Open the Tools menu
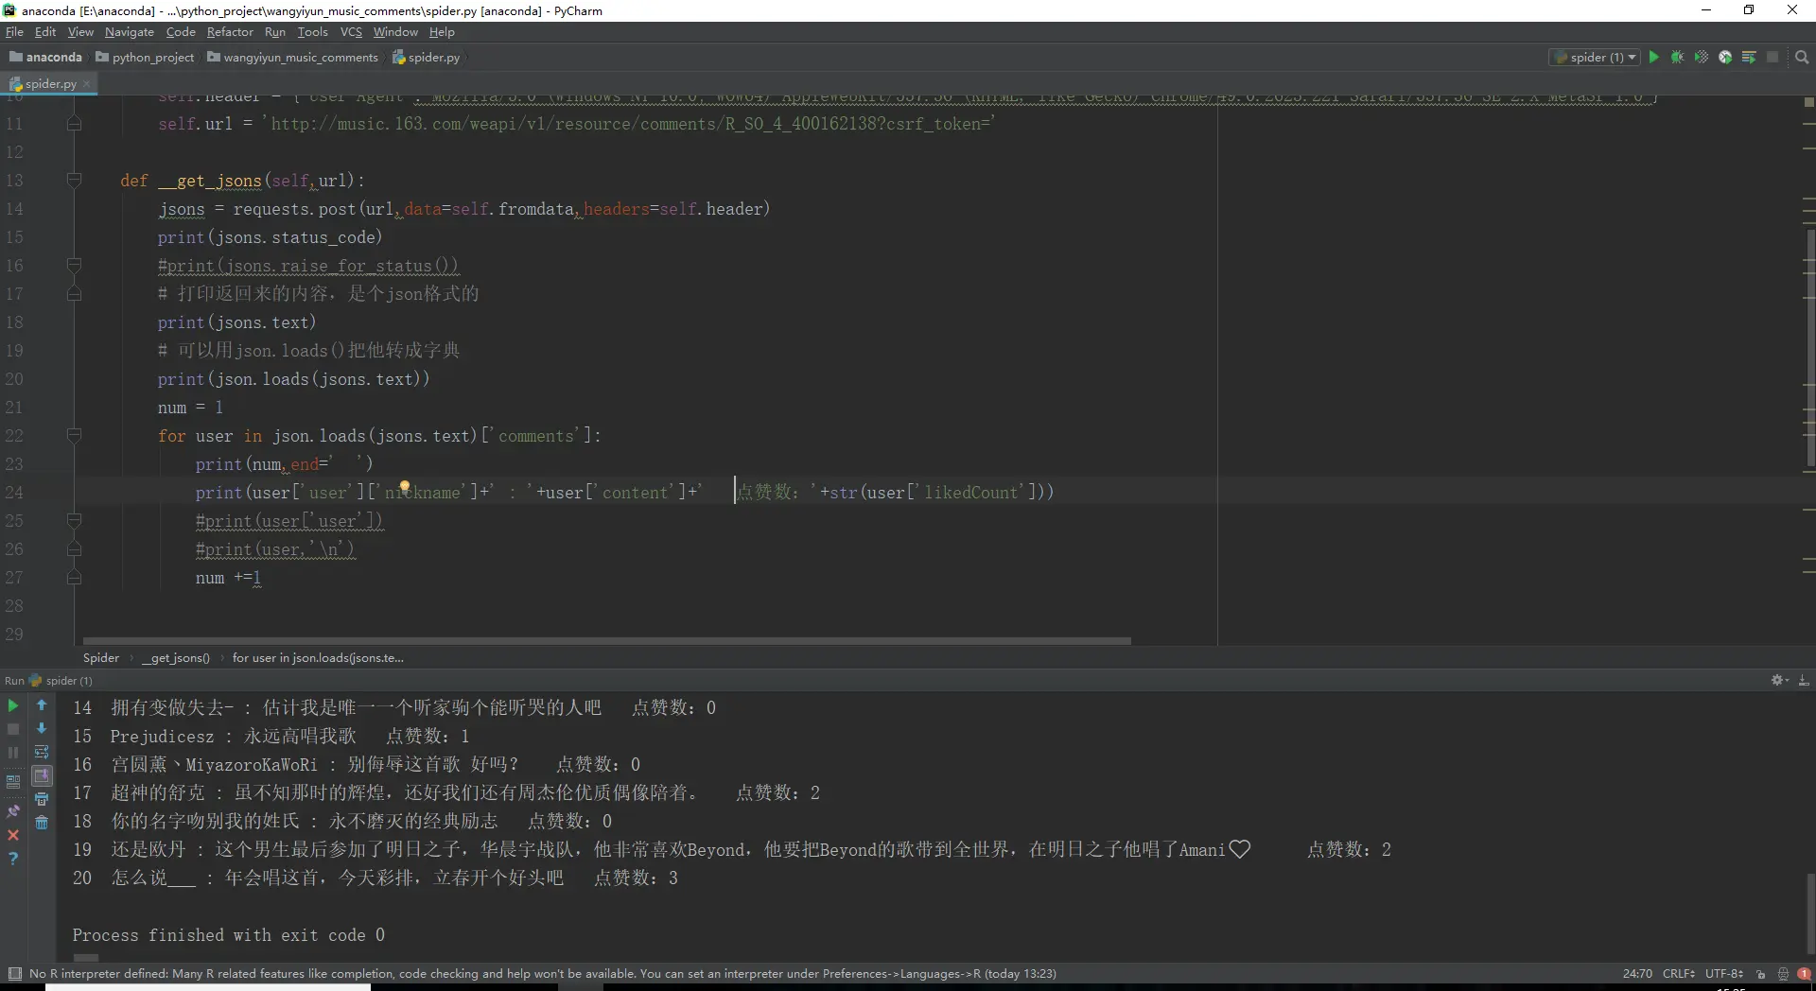 [312, 31]
